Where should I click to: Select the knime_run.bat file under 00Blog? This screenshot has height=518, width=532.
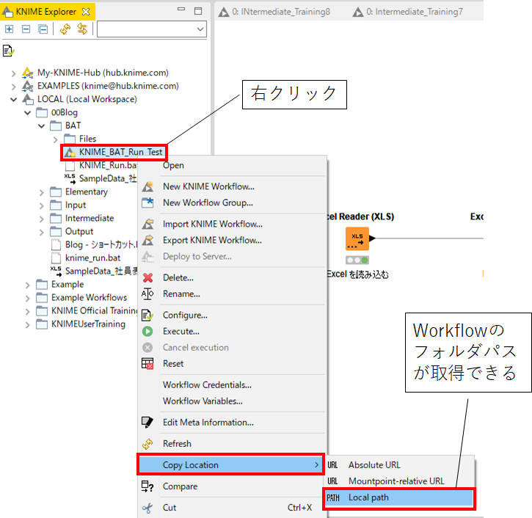pyautogui.click(x=92, y=258)
